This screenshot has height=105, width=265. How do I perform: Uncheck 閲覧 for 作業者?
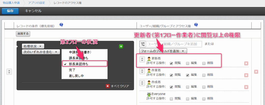pos(171,75)
